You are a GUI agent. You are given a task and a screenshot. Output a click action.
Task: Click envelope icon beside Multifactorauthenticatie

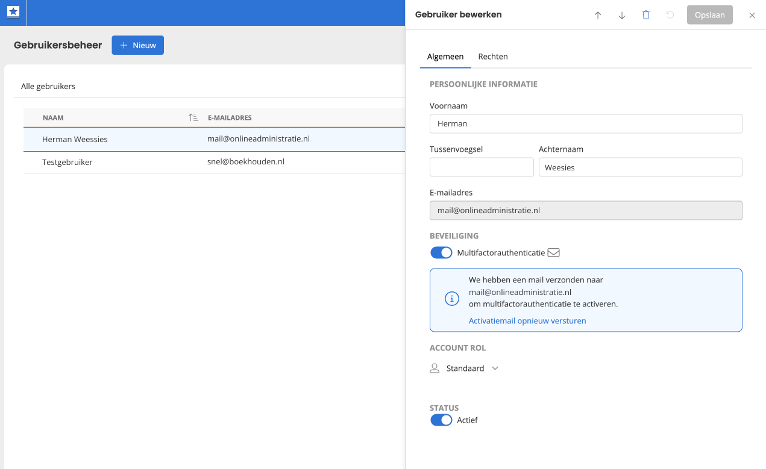pos(553,253)
